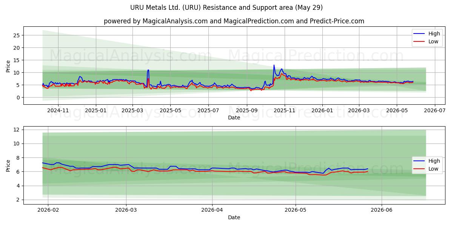The width and height of the screenshot is (453, 226).
Task: Click the '2026-03' tick label on top chart
Action: [359, 111]
